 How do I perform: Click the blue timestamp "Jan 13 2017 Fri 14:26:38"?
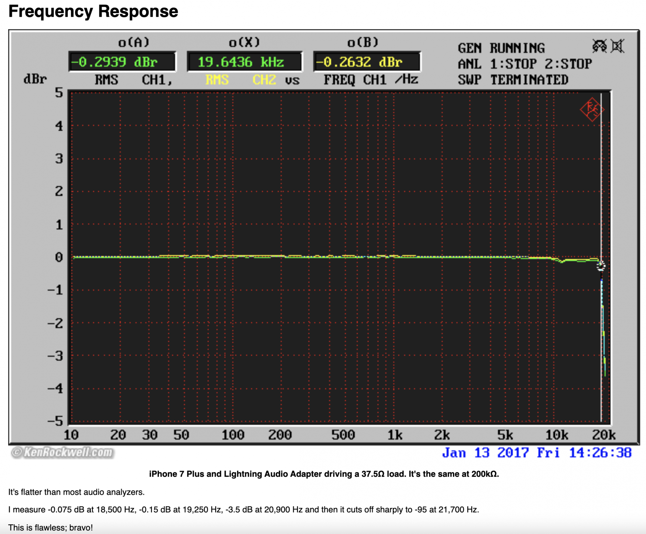537,453
